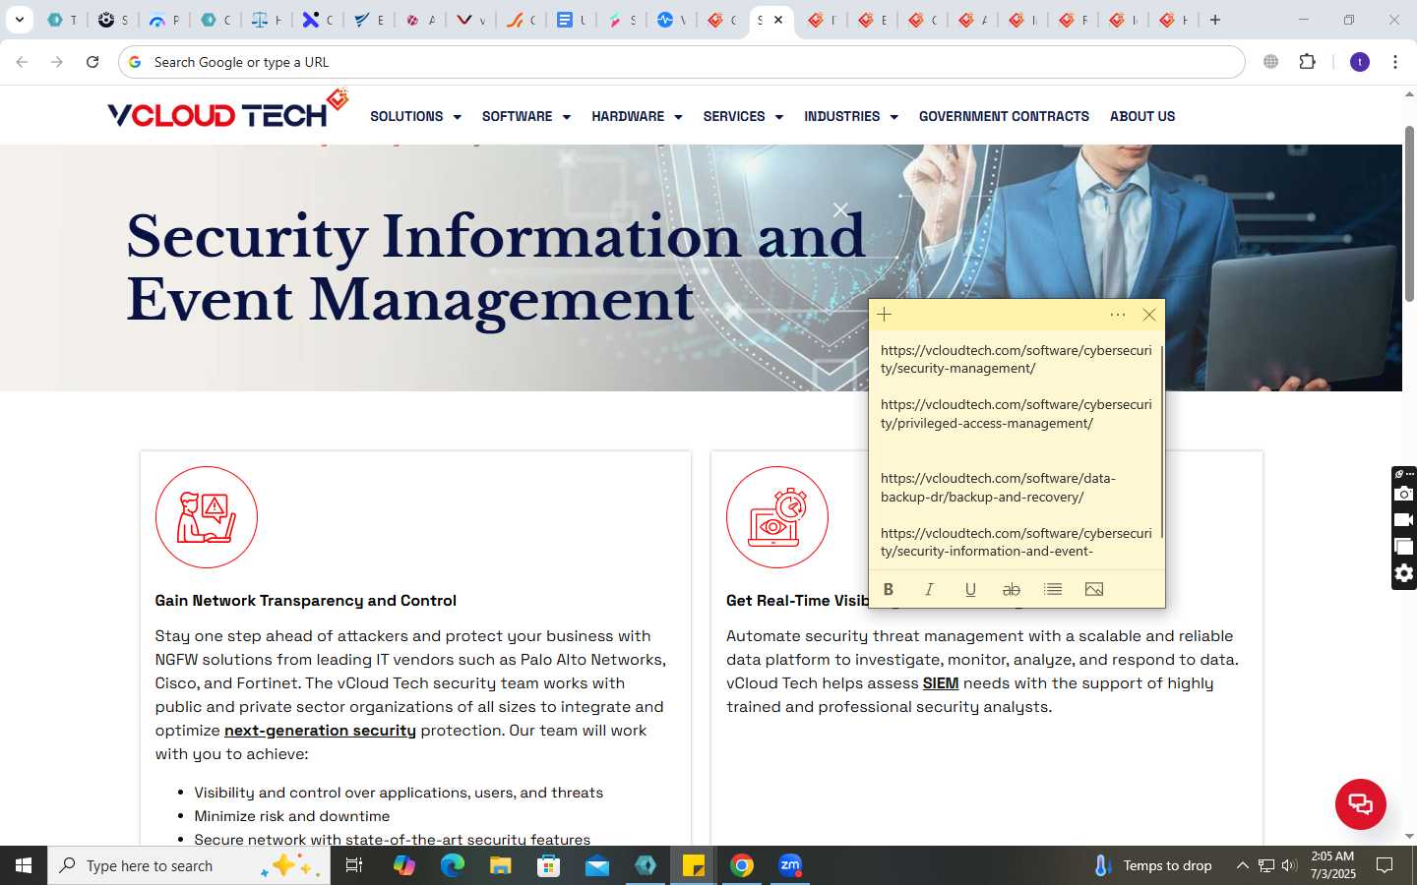This screenshot has height=885, width=1417.
Task: Open the ABOUT US page
Action: [x=1142, y=116]
